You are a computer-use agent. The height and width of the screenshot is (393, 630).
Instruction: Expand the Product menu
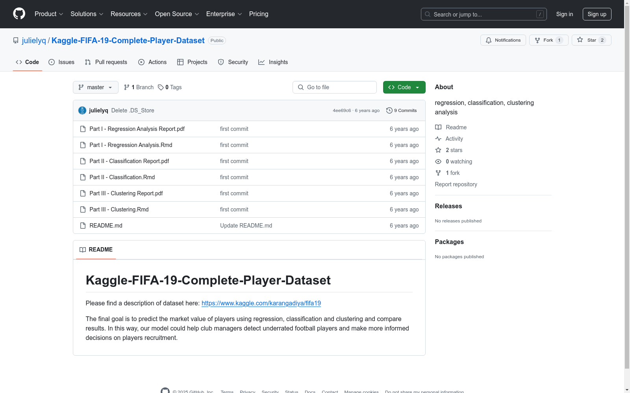(49, 14)
